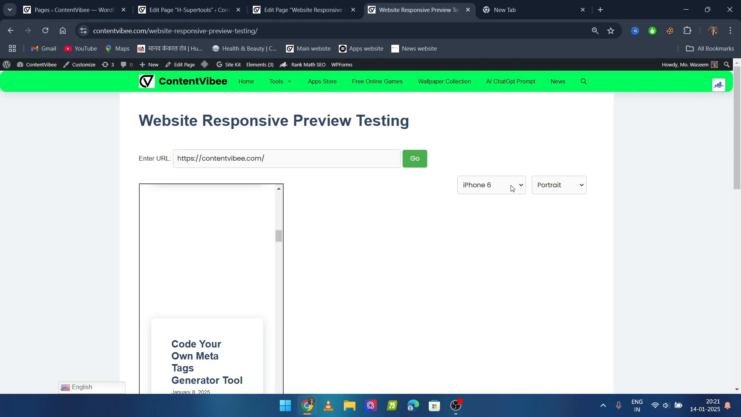
Task: Open File Explorer from taskbar
Action: click(350, 406)
